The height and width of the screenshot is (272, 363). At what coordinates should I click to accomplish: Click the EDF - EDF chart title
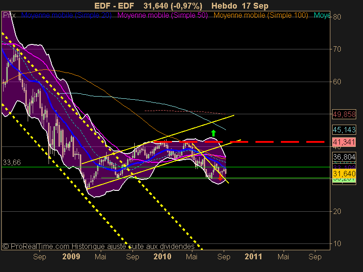[x=114, y=6]
